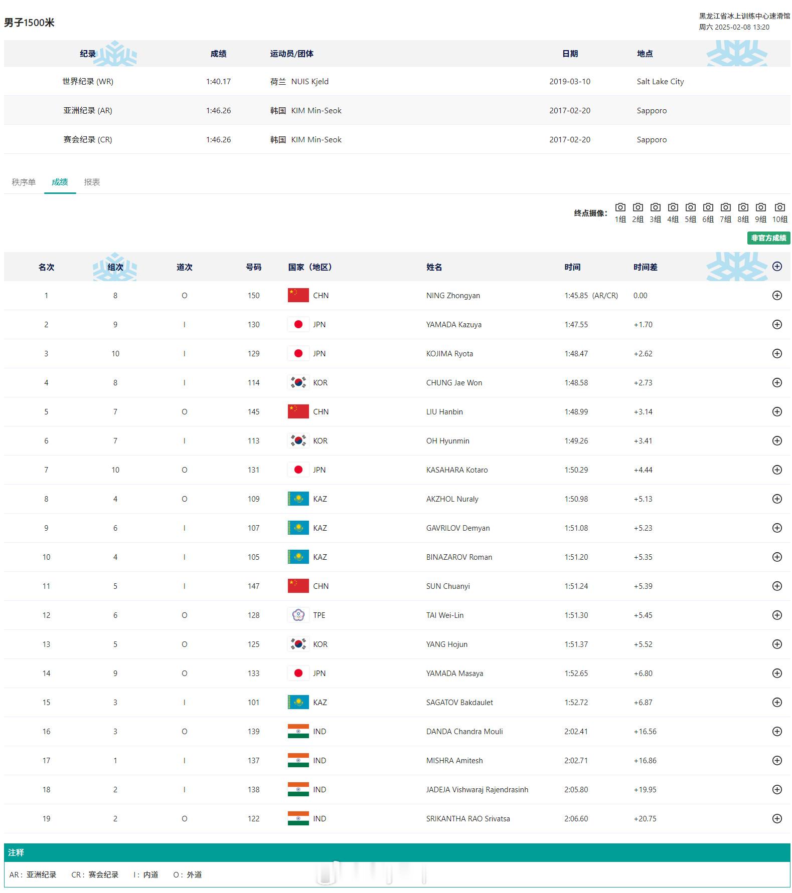Open finish camera for 4组
This screenshot has width=792, height=893.
(x=673, y=212)
